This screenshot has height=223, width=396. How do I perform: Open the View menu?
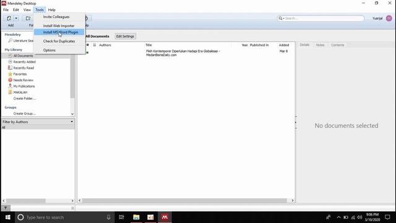[27, 10]
